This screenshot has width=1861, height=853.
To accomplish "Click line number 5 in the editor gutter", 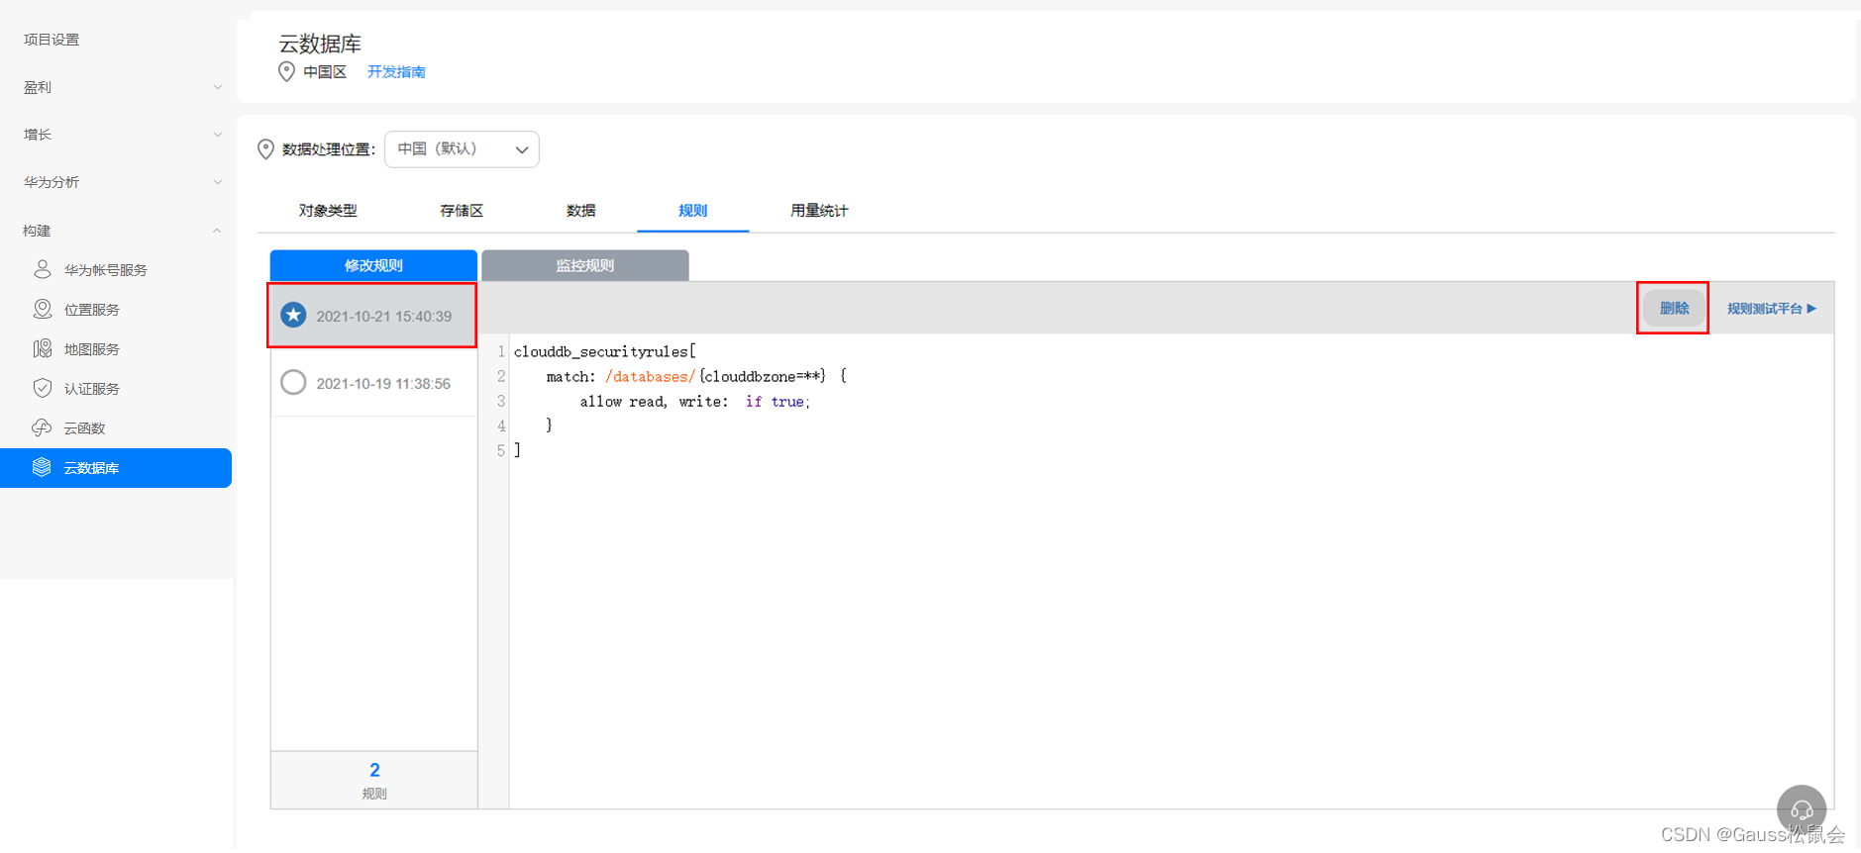I will pyautogui.click(x=501, y=450).
